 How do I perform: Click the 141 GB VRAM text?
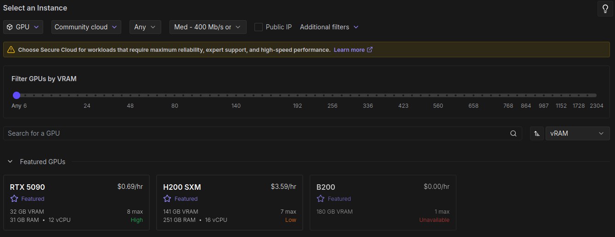pos(181,212)
